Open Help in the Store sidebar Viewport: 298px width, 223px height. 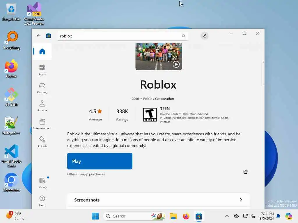pos(42,201)
